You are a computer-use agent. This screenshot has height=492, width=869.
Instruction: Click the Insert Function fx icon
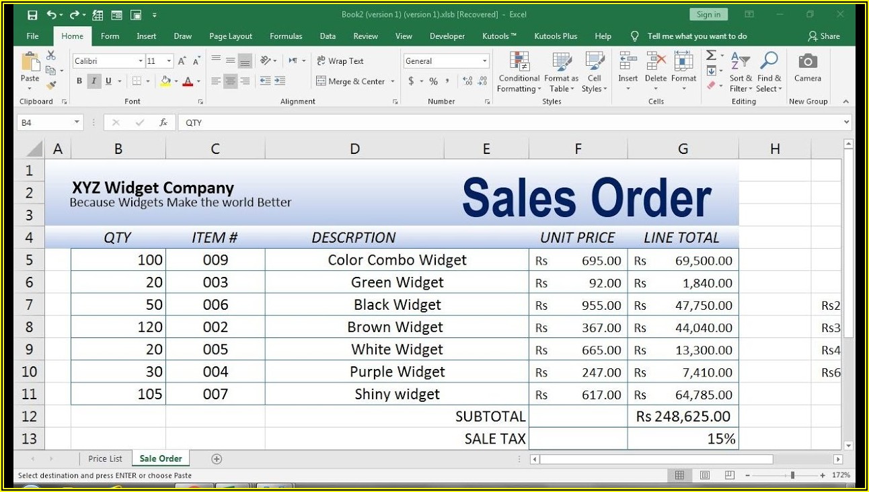pyautogui.click(x=163, y=122)
